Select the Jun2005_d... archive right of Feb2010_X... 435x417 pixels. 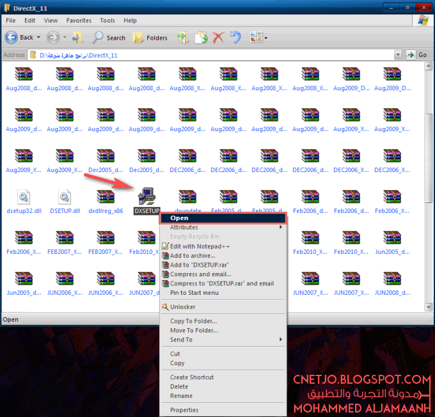pyautogui.click(x=392, y=237)
